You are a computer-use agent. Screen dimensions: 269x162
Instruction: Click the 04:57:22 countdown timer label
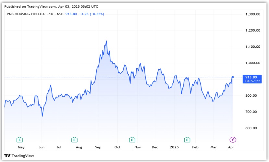pyautogui.click(x=251, y=81)
